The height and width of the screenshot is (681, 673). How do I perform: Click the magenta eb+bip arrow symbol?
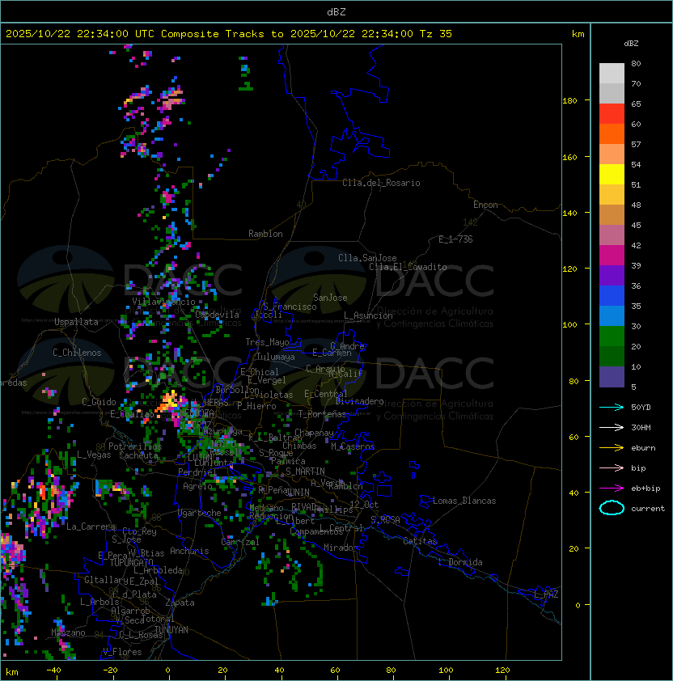[612, 489]
